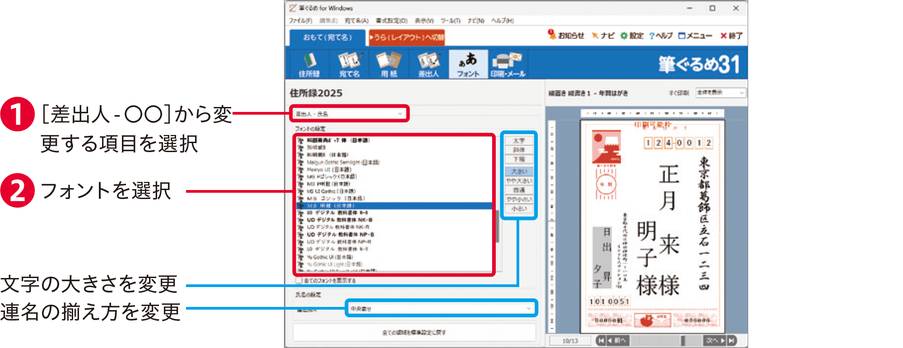Open ヘルプ help in top toolbar

point(661,35)
